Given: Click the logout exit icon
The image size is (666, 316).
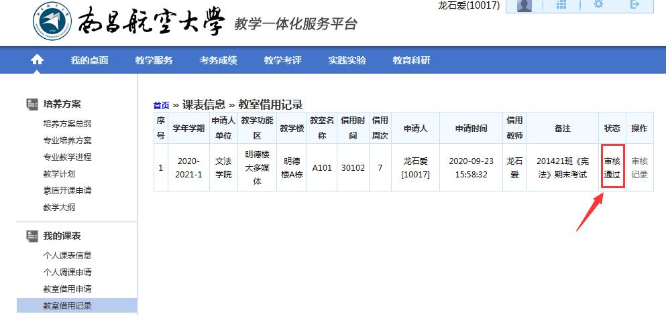Looking at the screenshot, I should 634,5.
